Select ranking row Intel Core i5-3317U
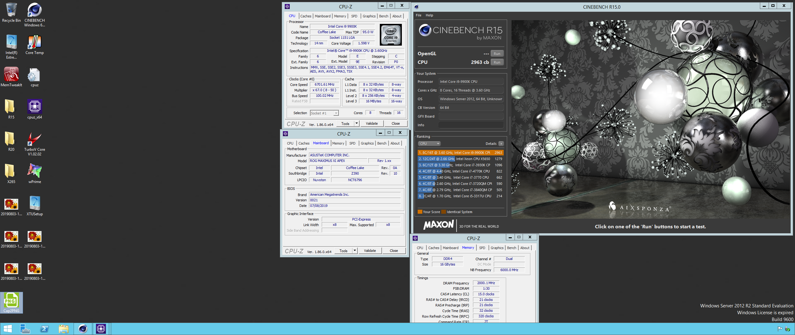This screenshot has width=795, height=335. click(x=460, y=196)
